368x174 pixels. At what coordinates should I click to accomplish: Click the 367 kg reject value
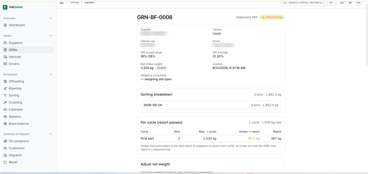pyautogui.click(x=276, y=138)
